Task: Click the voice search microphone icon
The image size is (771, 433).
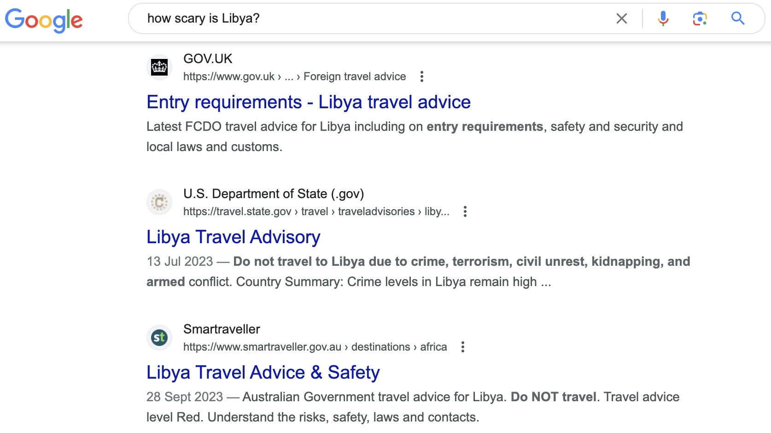Action: pos(662,18)
